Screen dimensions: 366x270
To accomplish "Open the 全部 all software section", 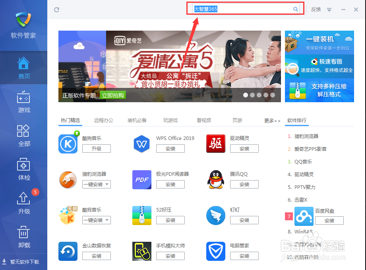I will [x=23, y=136].
